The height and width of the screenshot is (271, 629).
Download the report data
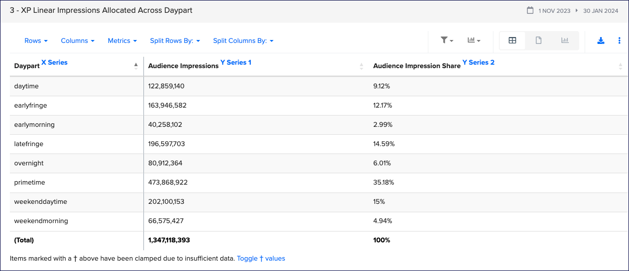click(x=601, y=40)
